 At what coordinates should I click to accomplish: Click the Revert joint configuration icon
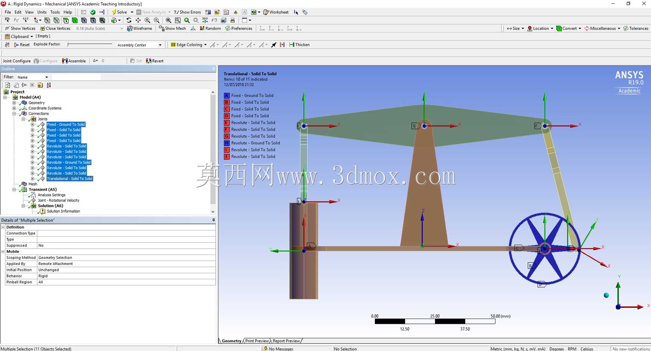[155, 61]
